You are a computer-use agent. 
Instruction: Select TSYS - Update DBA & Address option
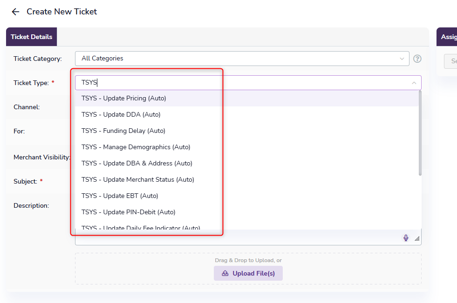(136, 163)
